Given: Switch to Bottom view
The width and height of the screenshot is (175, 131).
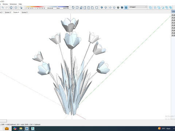Looking at the screenshot, I should click(x=97, y=8).
